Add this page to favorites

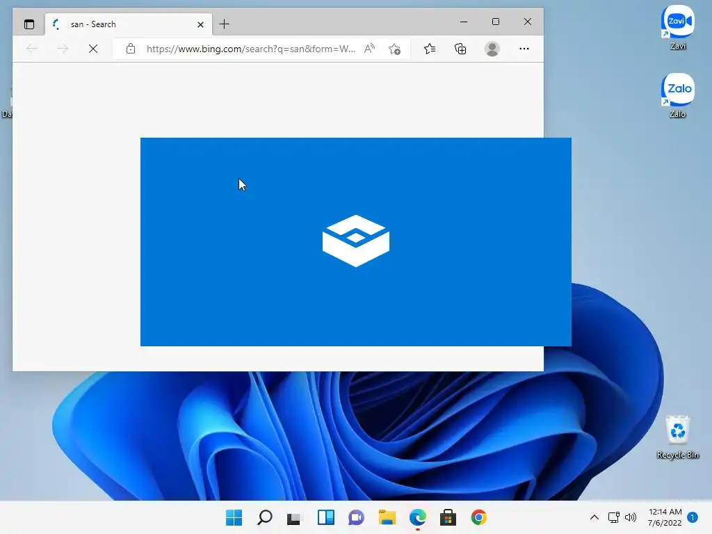pyautogui.click(x=395, y=49)
